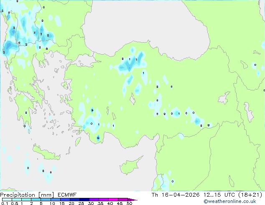Viewport: 265px width, 205px height.
Task: Click the 10 to 15 mm legend swatch
Action: pyautogui.click(x=56, y=200)
